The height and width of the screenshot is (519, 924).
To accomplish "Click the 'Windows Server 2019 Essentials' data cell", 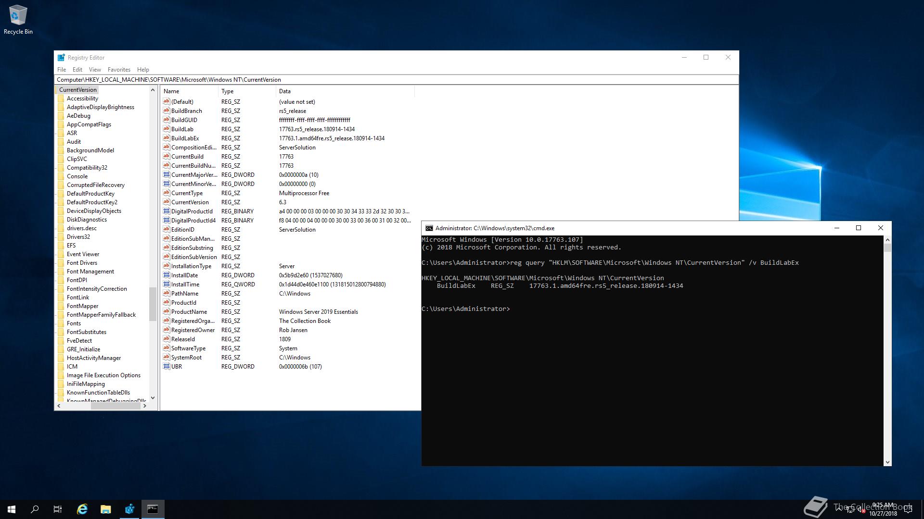I will 319,312.
